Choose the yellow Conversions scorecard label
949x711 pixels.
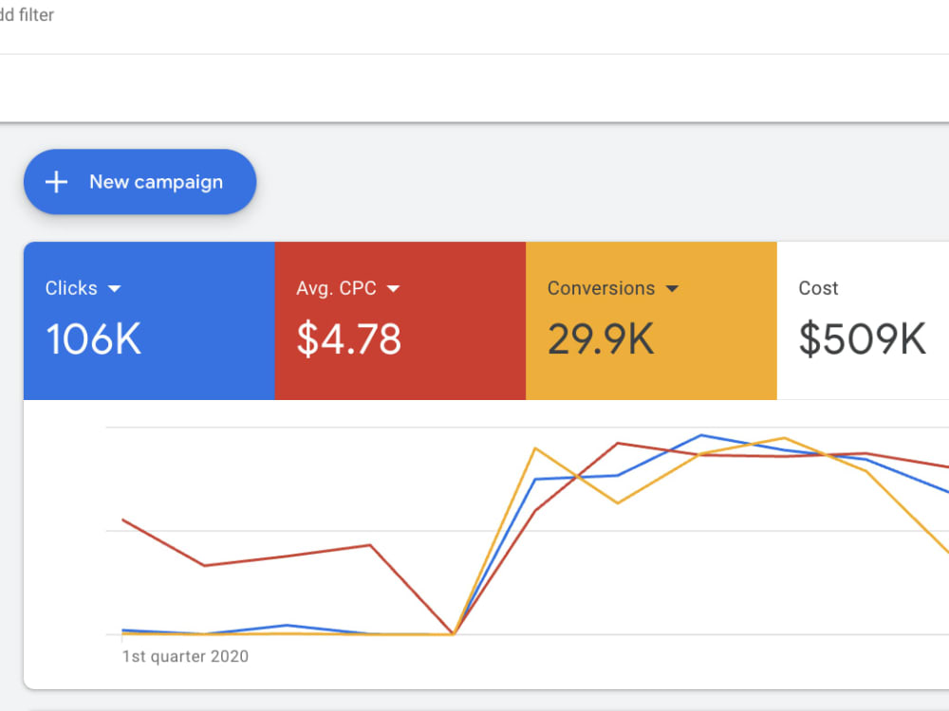(601, 288)
